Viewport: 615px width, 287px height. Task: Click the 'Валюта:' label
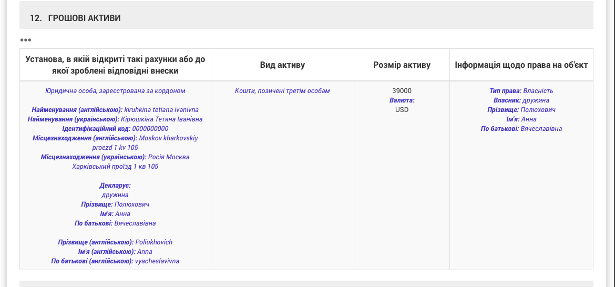click(402, 100)
